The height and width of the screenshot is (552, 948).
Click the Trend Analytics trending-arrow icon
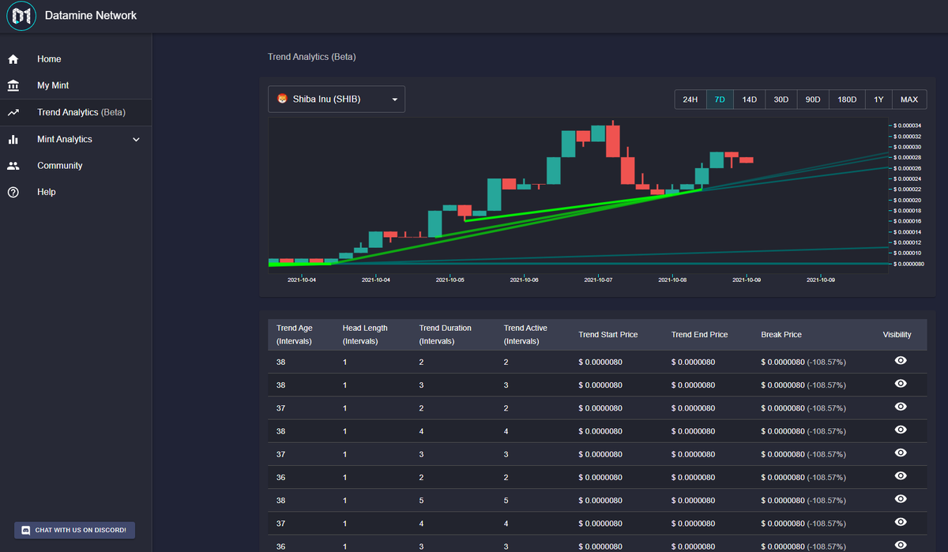pos(13,112)
